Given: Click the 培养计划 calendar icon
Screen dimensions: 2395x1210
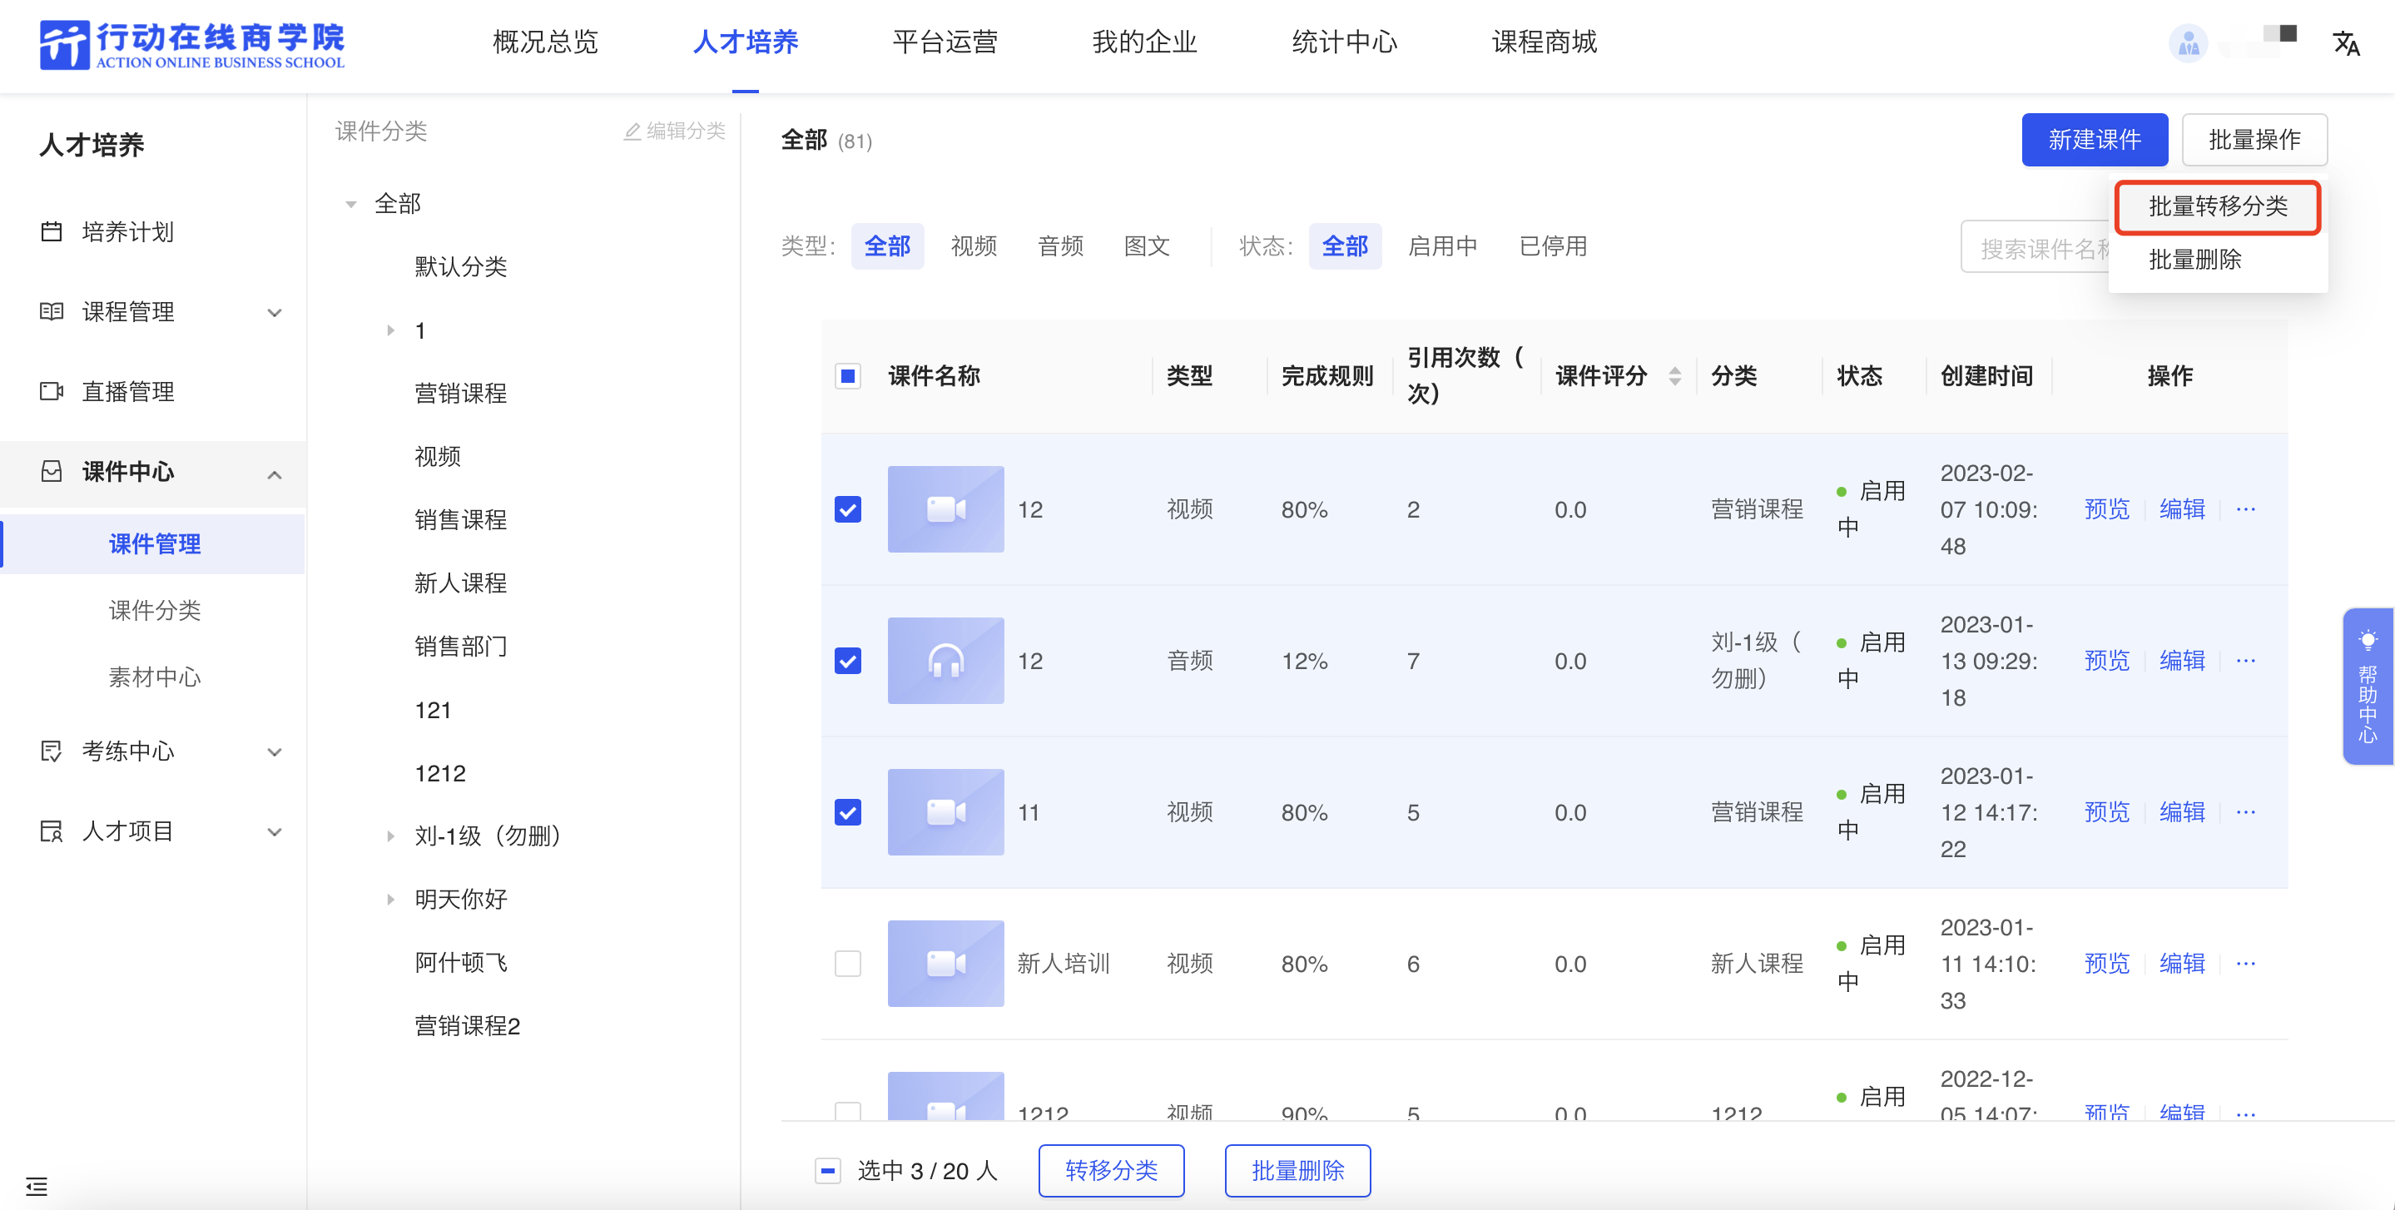Looking at the screenshot, I should pos(52,231).
